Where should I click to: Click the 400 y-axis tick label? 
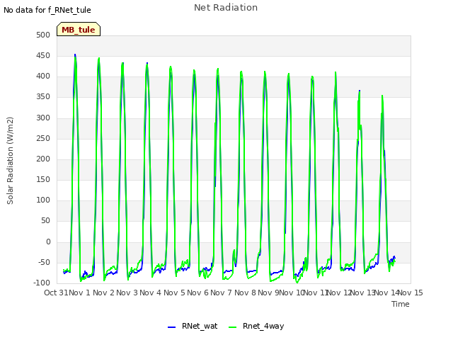pos(43,76)
